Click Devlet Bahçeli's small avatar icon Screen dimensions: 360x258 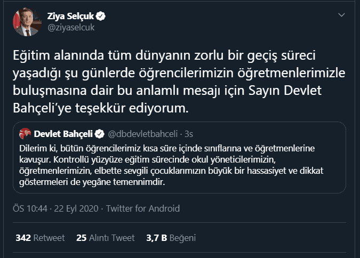coord(25,133)
